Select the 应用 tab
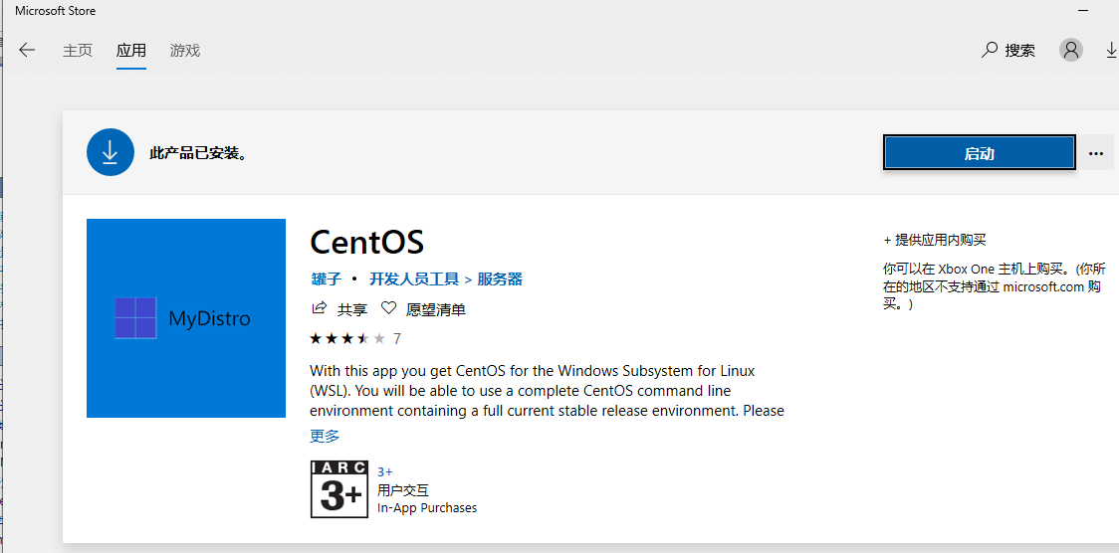The width and height of the screenshot is (1119, 553). coord(131,51)
